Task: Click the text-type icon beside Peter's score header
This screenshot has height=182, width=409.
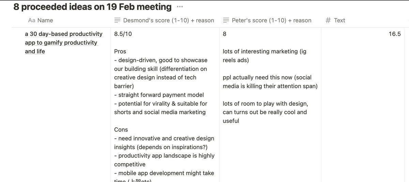Action: (226, 20)
